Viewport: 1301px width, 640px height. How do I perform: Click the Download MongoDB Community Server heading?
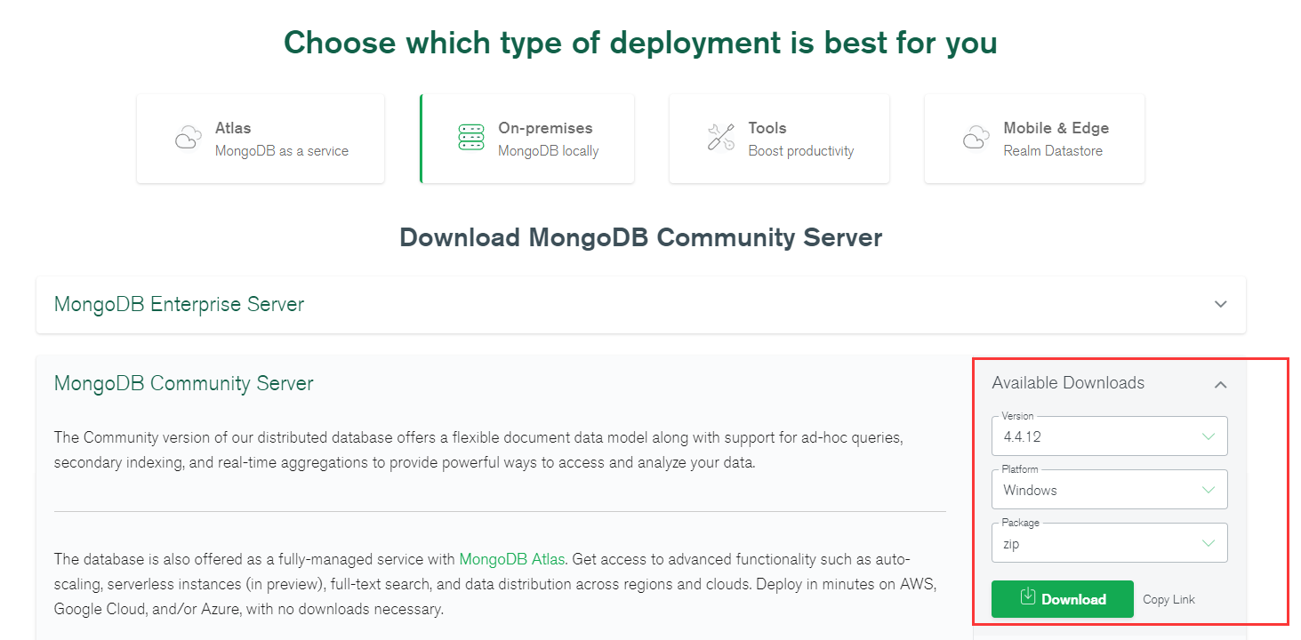click(641, 237)
